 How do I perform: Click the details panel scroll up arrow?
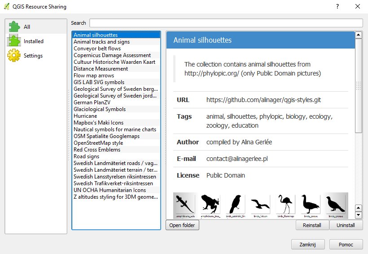point(359,35)
